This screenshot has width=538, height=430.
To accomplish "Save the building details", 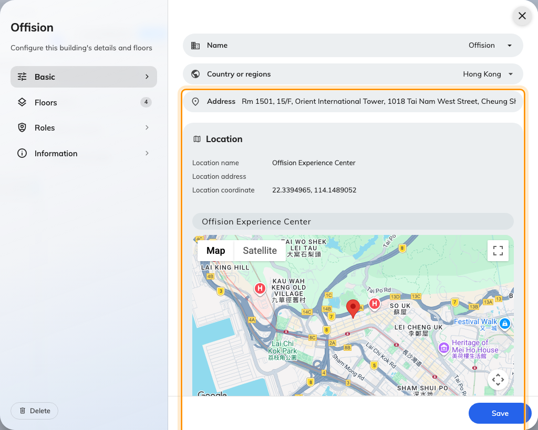I will [500, 413].
